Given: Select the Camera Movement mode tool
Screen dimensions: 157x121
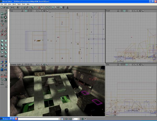Looking at the screenshot, I should (2, 14).
